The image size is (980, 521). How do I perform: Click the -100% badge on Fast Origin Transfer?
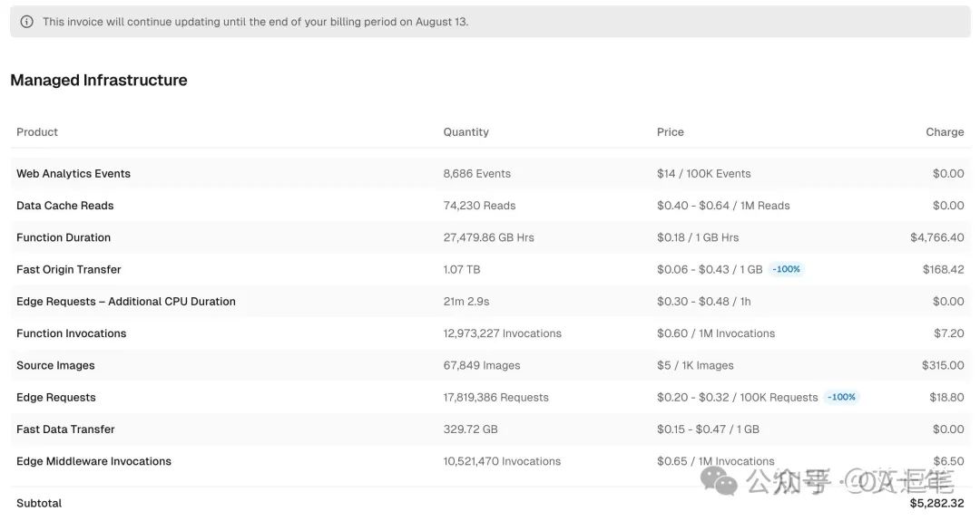click(786, 269)
